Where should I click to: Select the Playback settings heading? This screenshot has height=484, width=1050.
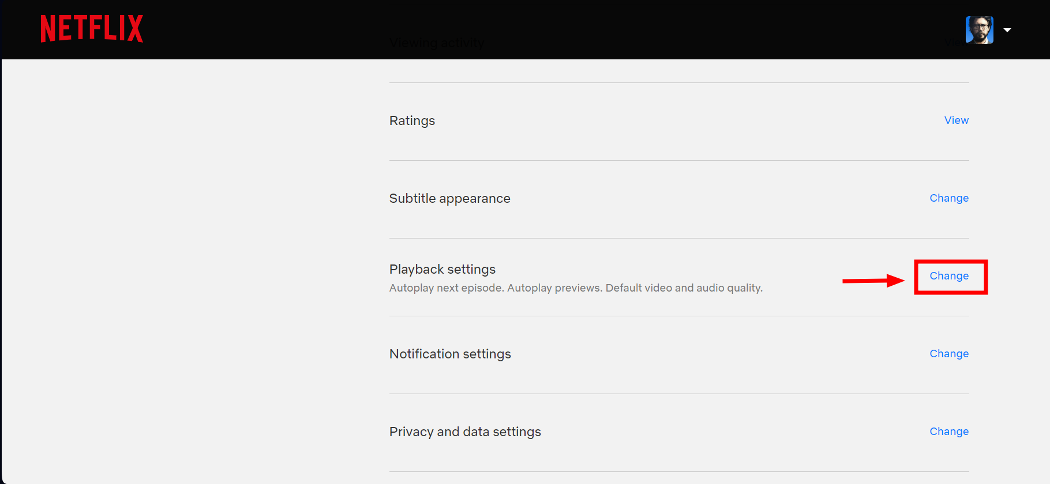point(442,270)
